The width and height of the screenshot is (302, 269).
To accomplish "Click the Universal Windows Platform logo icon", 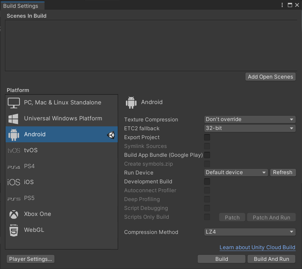I will [x=13, y=119].
